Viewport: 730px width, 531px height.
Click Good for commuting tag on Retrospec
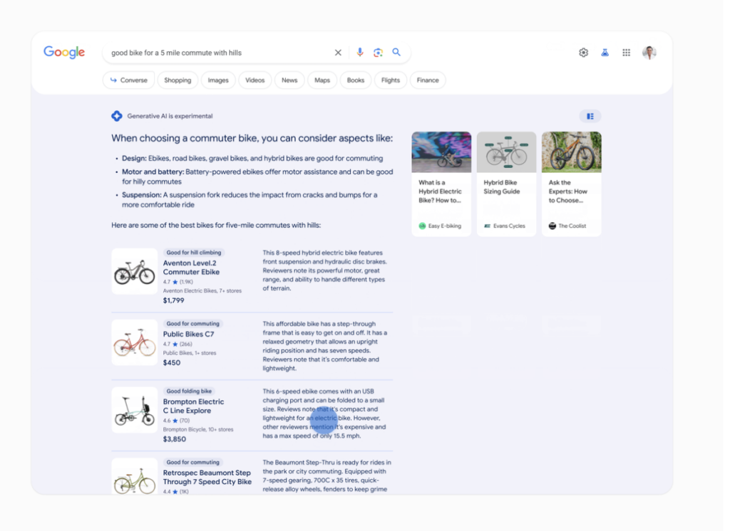coord(192,462)
